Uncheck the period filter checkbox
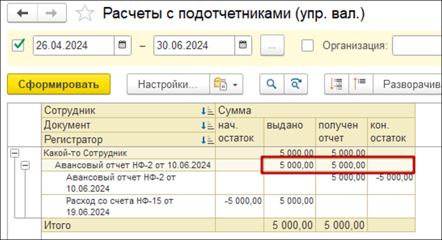The width and height of the screenshot is (442, 240). point(19,45)
